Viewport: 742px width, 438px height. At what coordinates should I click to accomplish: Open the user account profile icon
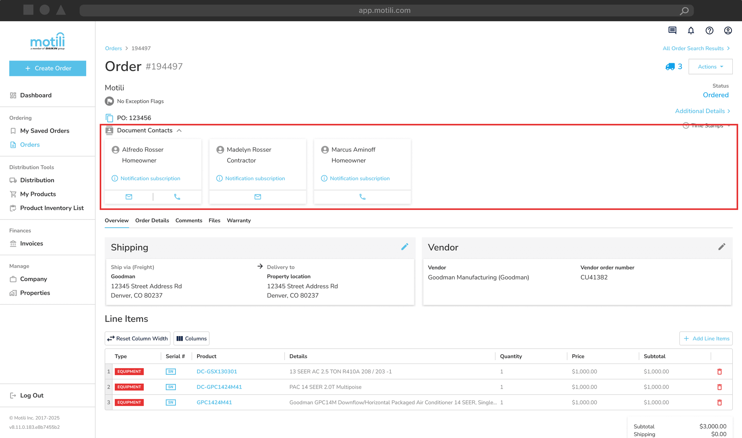(728, 30)
